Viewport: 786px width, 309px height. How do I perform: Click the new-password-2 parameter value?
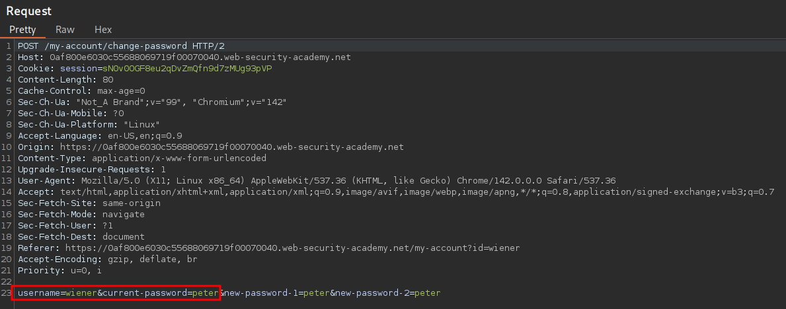click(x=427, y=292)
